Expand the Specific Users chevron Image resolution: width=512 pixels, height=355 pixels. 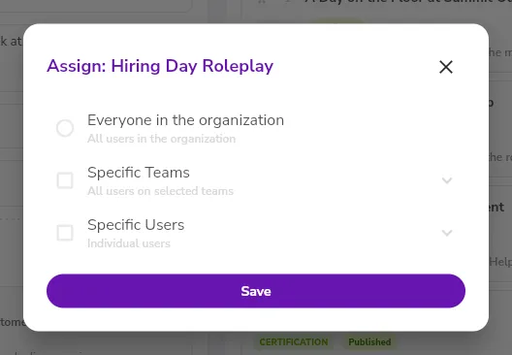click(x=447, y=233)
